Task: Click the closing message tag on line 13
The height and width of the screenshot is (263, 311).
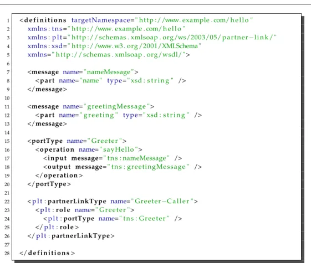Action: (x=47, y=124)
